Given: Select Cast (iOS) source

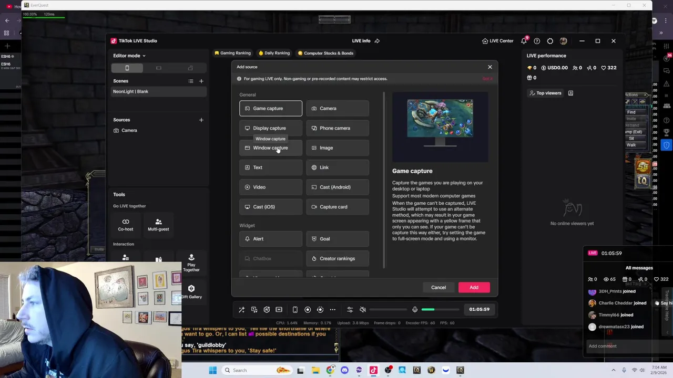Looking at the screenshot, I should point(271,207).
